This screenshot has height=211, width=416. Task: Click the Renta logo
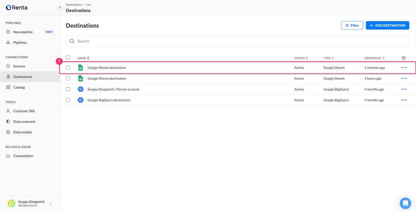[17, 8]
